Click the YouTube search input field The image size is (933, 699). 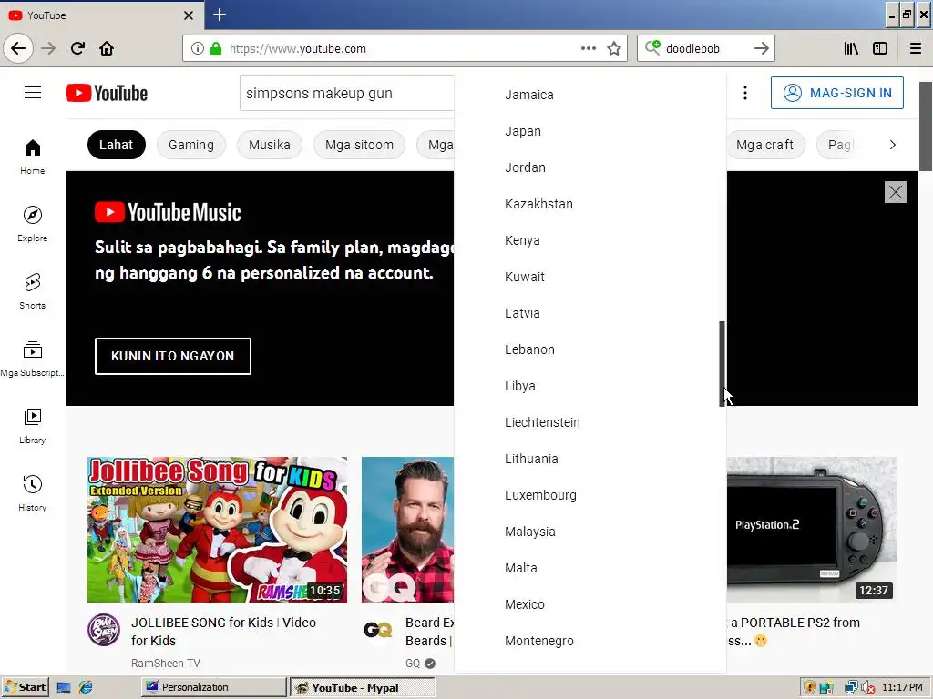347,94
